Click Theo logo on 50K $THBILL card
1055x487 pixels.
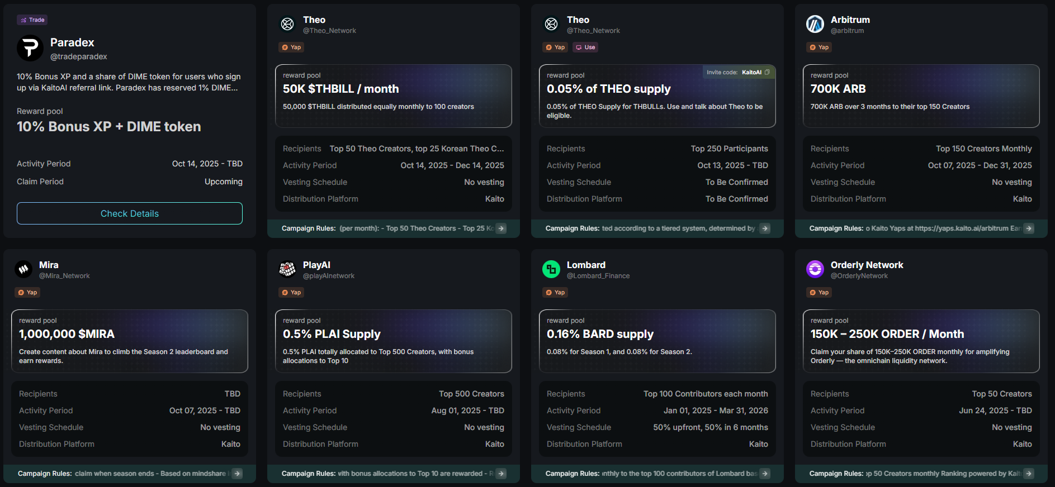tap(287, 24)
